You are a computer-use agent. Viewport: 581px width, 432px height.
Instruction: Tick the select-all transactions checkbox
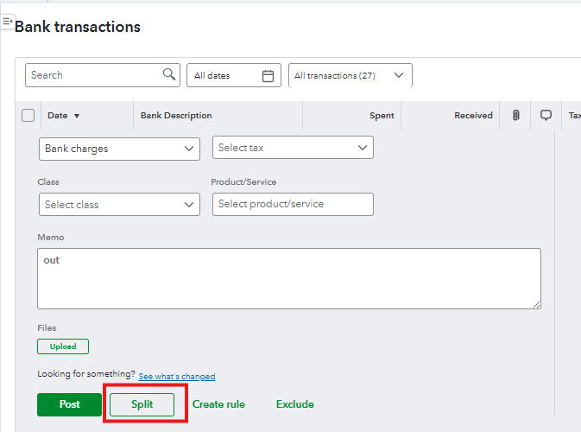(28, 115)
